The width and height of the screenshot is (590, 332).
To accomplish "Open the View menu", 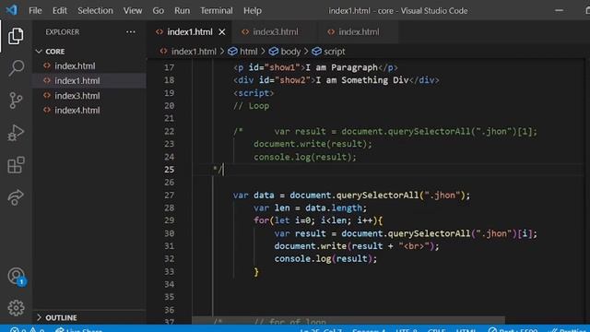I will point(133,10).
